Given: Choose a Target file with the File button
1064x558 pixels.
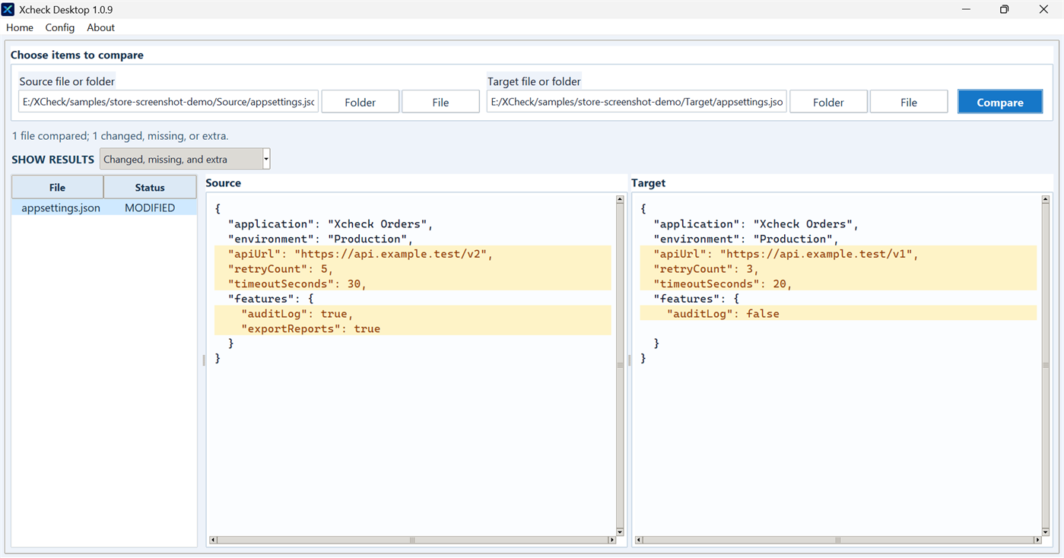Looking at the screenshot, I should tap(909, 102).
